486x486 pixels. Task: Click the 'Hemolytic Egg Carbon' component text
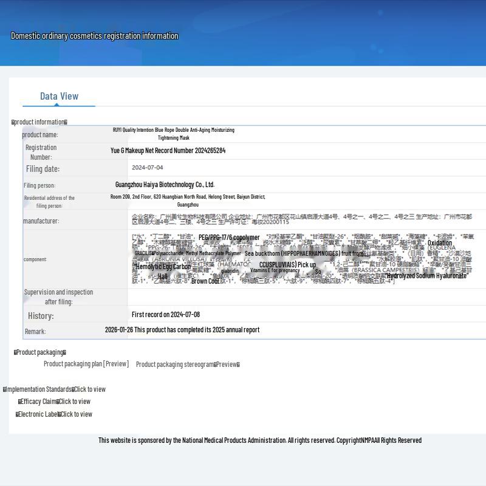tap(163, 267)
